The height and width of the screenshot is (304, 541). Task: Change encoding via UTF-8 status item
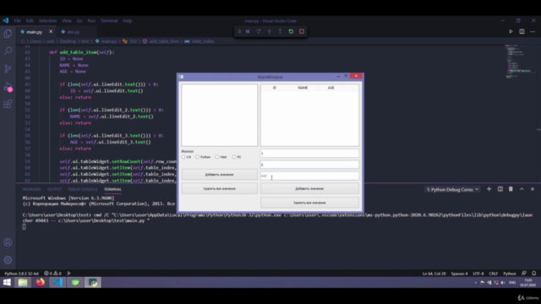coord(478,274)
